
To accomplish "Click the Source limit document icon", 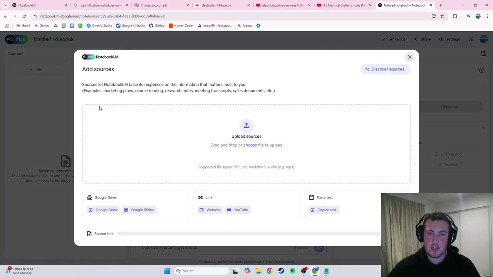I will 89,234.
